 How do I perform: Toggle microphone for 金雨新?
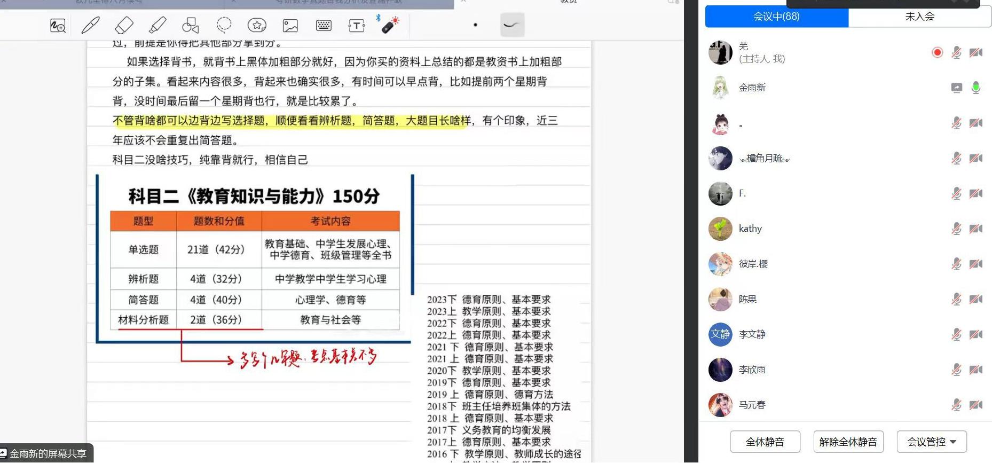(975, 88)
